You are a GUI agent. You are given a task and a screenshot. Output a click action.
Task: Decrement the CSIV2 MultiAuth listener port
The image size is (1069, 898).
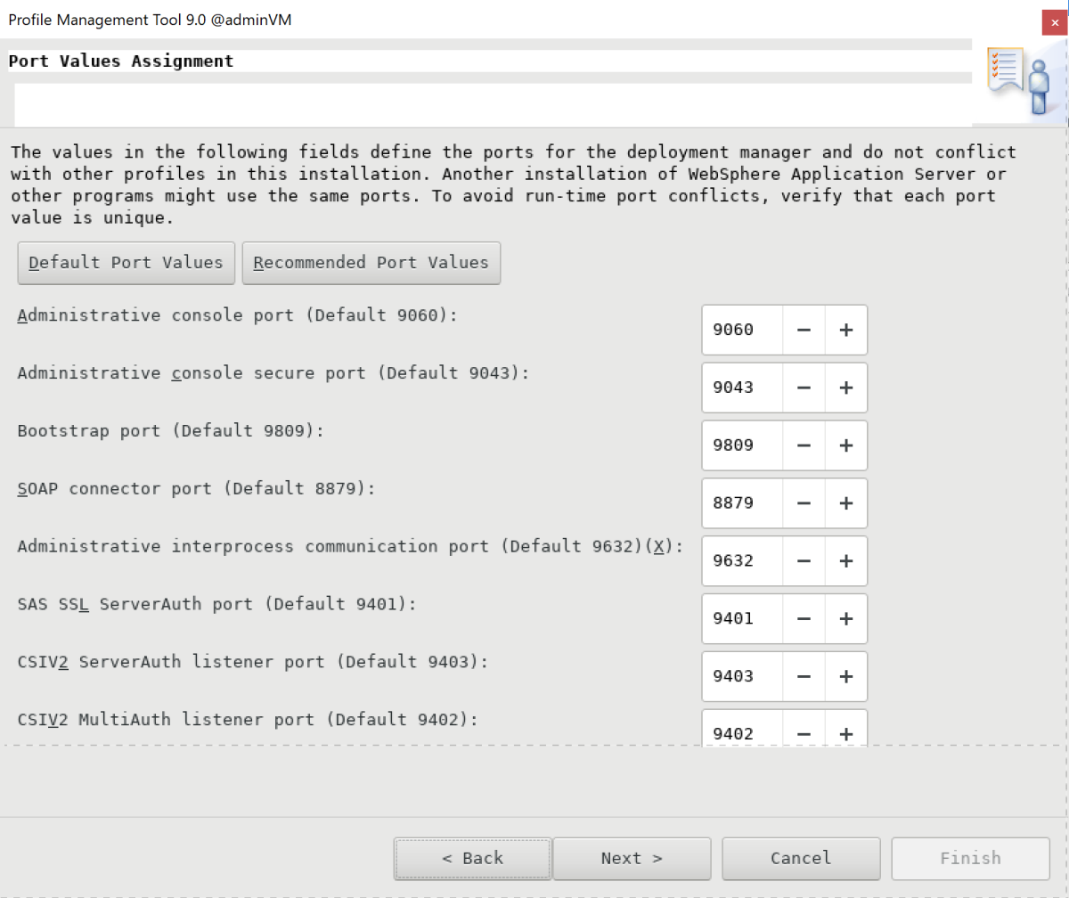pyautogui.click(x=804, y=731)
